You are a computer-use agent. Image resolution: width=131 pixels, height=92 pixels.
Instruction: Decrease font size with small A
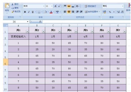click(x=59, y=6)
